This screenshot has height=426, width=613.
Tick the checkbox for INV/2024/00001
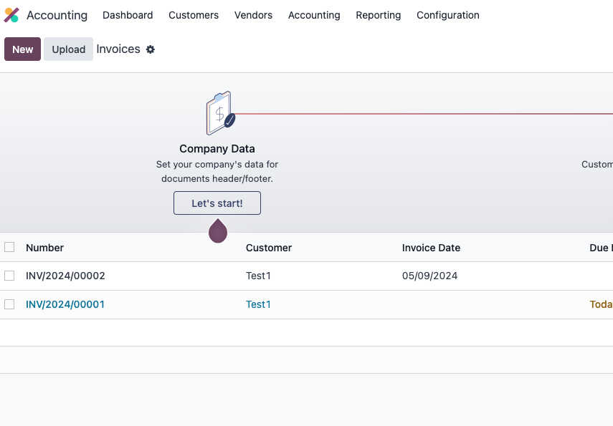(9, 304)
